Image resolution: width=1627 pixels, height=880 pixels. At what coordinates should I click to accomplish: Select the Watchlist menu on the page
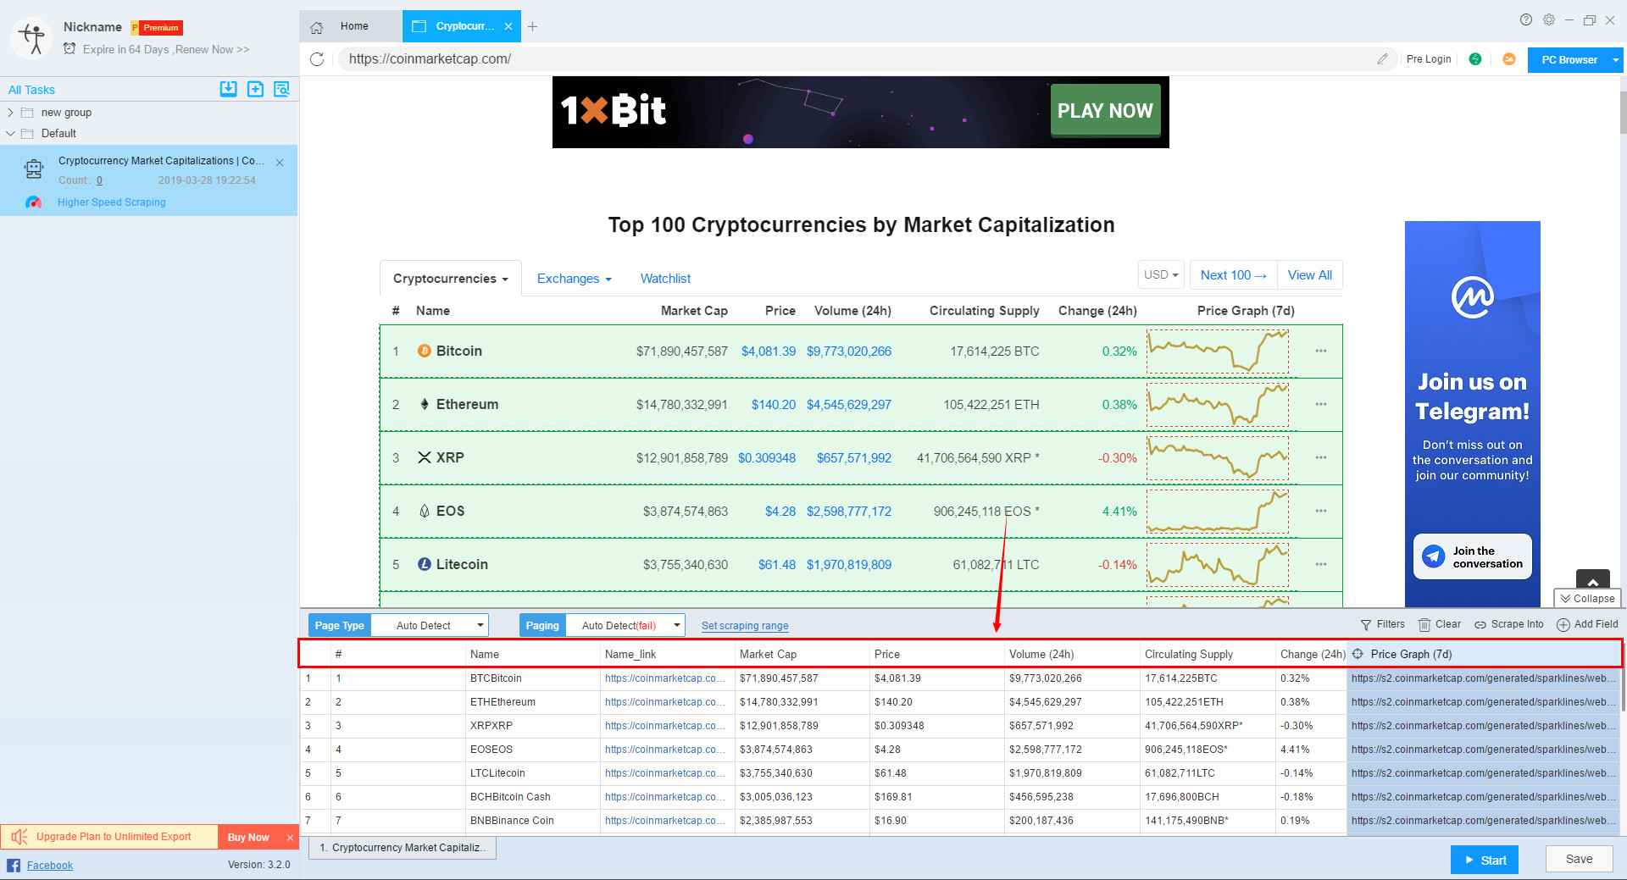(665, 279)
